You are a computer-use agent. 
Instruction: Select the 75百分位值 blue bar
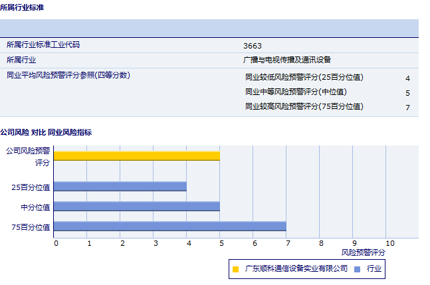[170, 227]
